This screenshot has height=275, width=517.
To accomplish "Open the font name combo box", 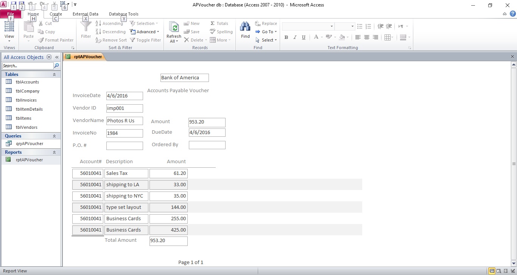I will pos(332,26).
